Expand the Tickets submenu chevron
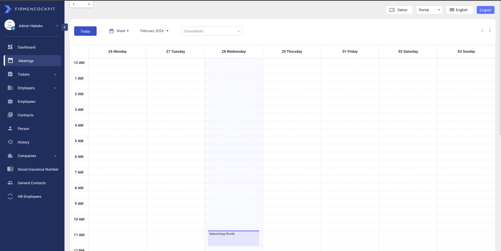The height and width of the screenshot is (251, 501). click(x=55, y=74)
